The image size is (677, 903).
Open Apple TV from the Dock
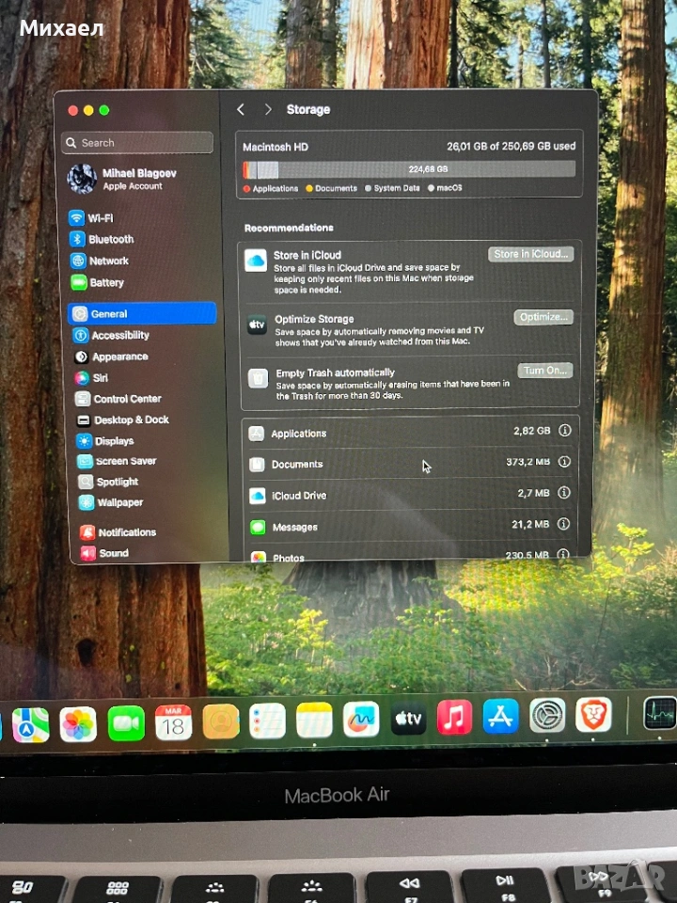tap(408, 718)
